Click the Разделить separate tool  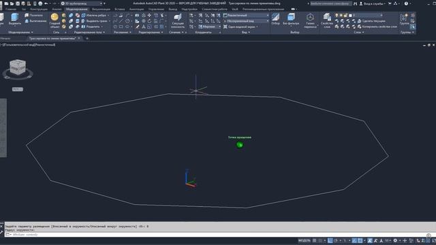(x=91, y=27)
